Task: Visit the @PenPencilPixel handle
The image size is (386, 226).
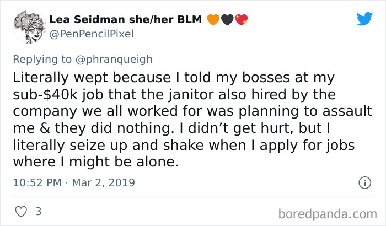Action: pos(92,34)
